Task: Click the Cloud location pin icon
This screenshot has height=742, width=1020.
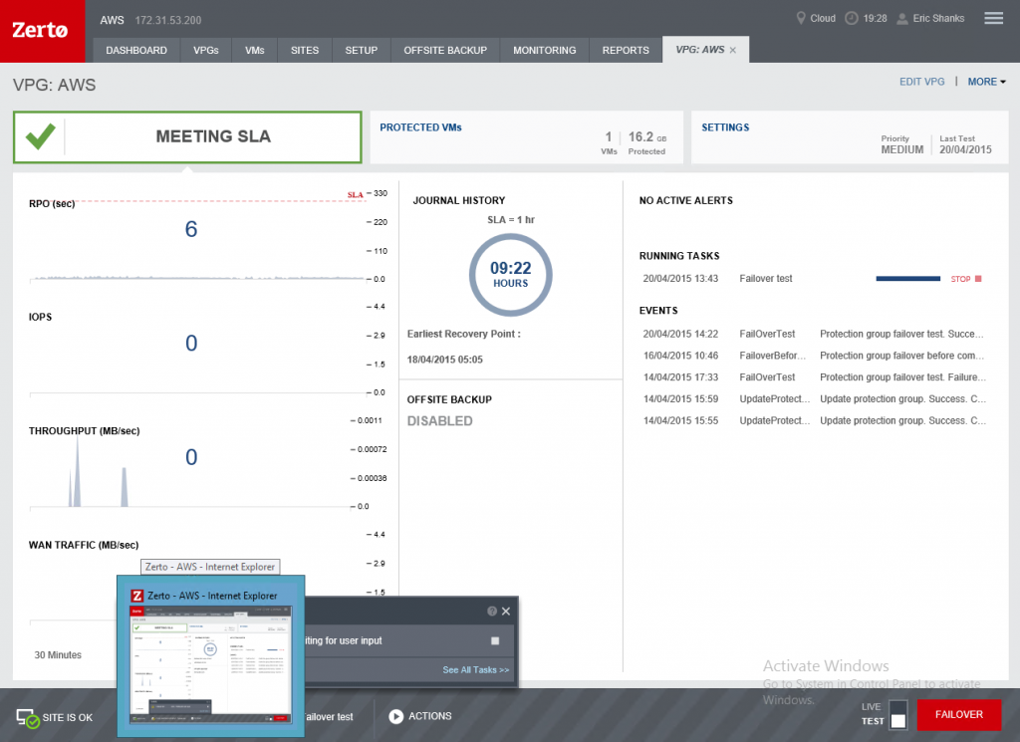Action: [x=801, y=18]
